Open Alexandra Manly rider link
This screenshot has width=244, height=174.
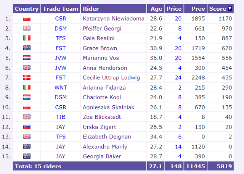point(105,147)
